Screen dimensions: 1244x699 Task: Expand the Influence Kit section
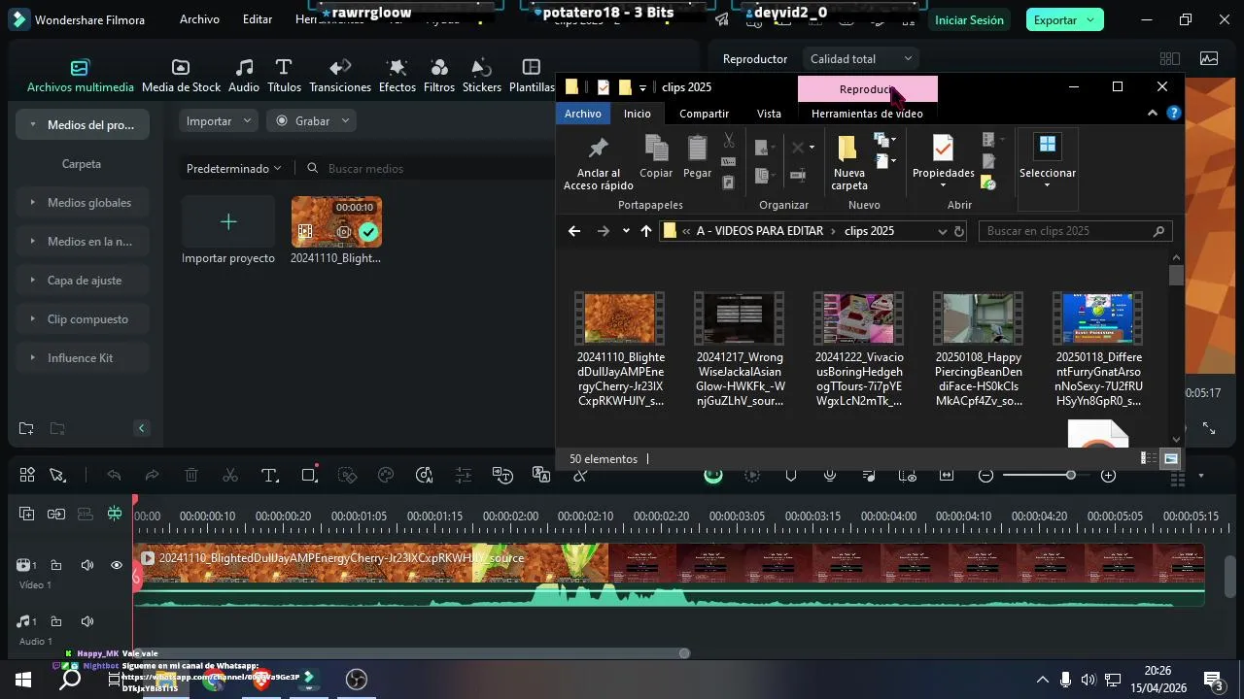click(x=33, y=358)
